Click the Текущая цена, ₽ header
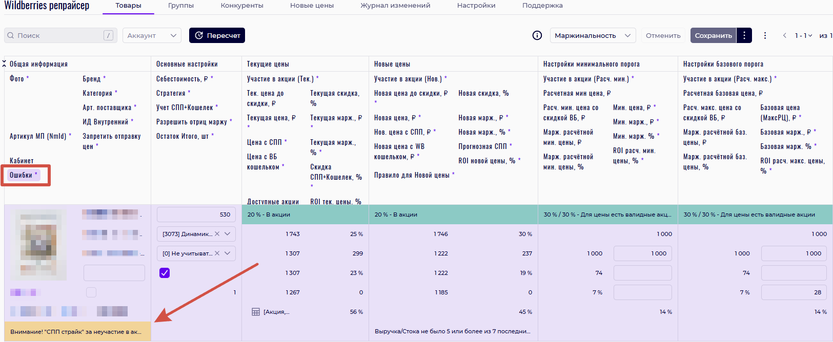 (272, 118)
